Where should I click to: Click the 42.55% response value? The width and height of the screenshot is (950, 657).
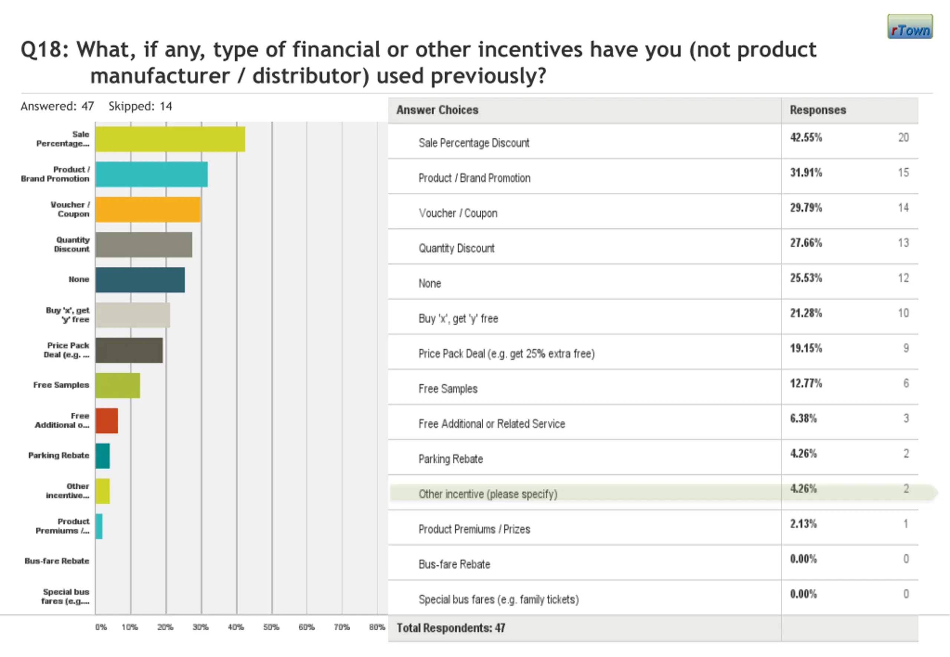coord(806,138)
